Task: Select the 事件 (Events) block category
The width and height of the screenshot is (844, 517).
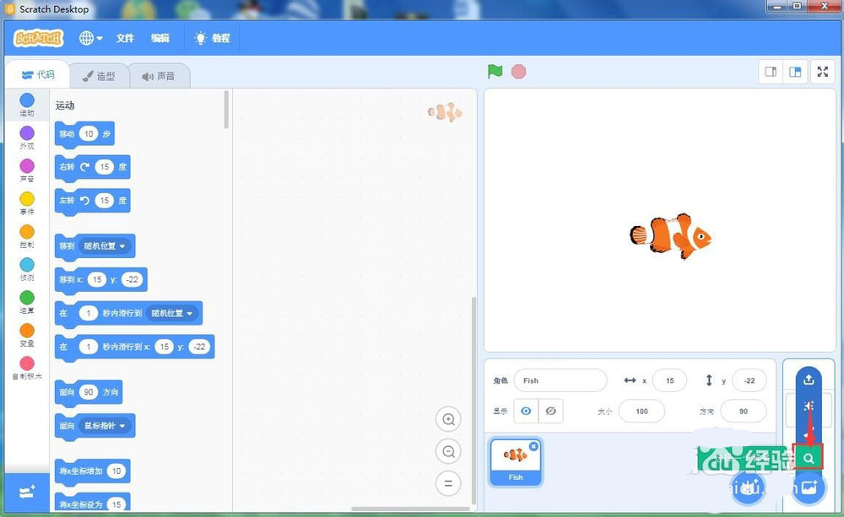Action: (x=25, y=202)
